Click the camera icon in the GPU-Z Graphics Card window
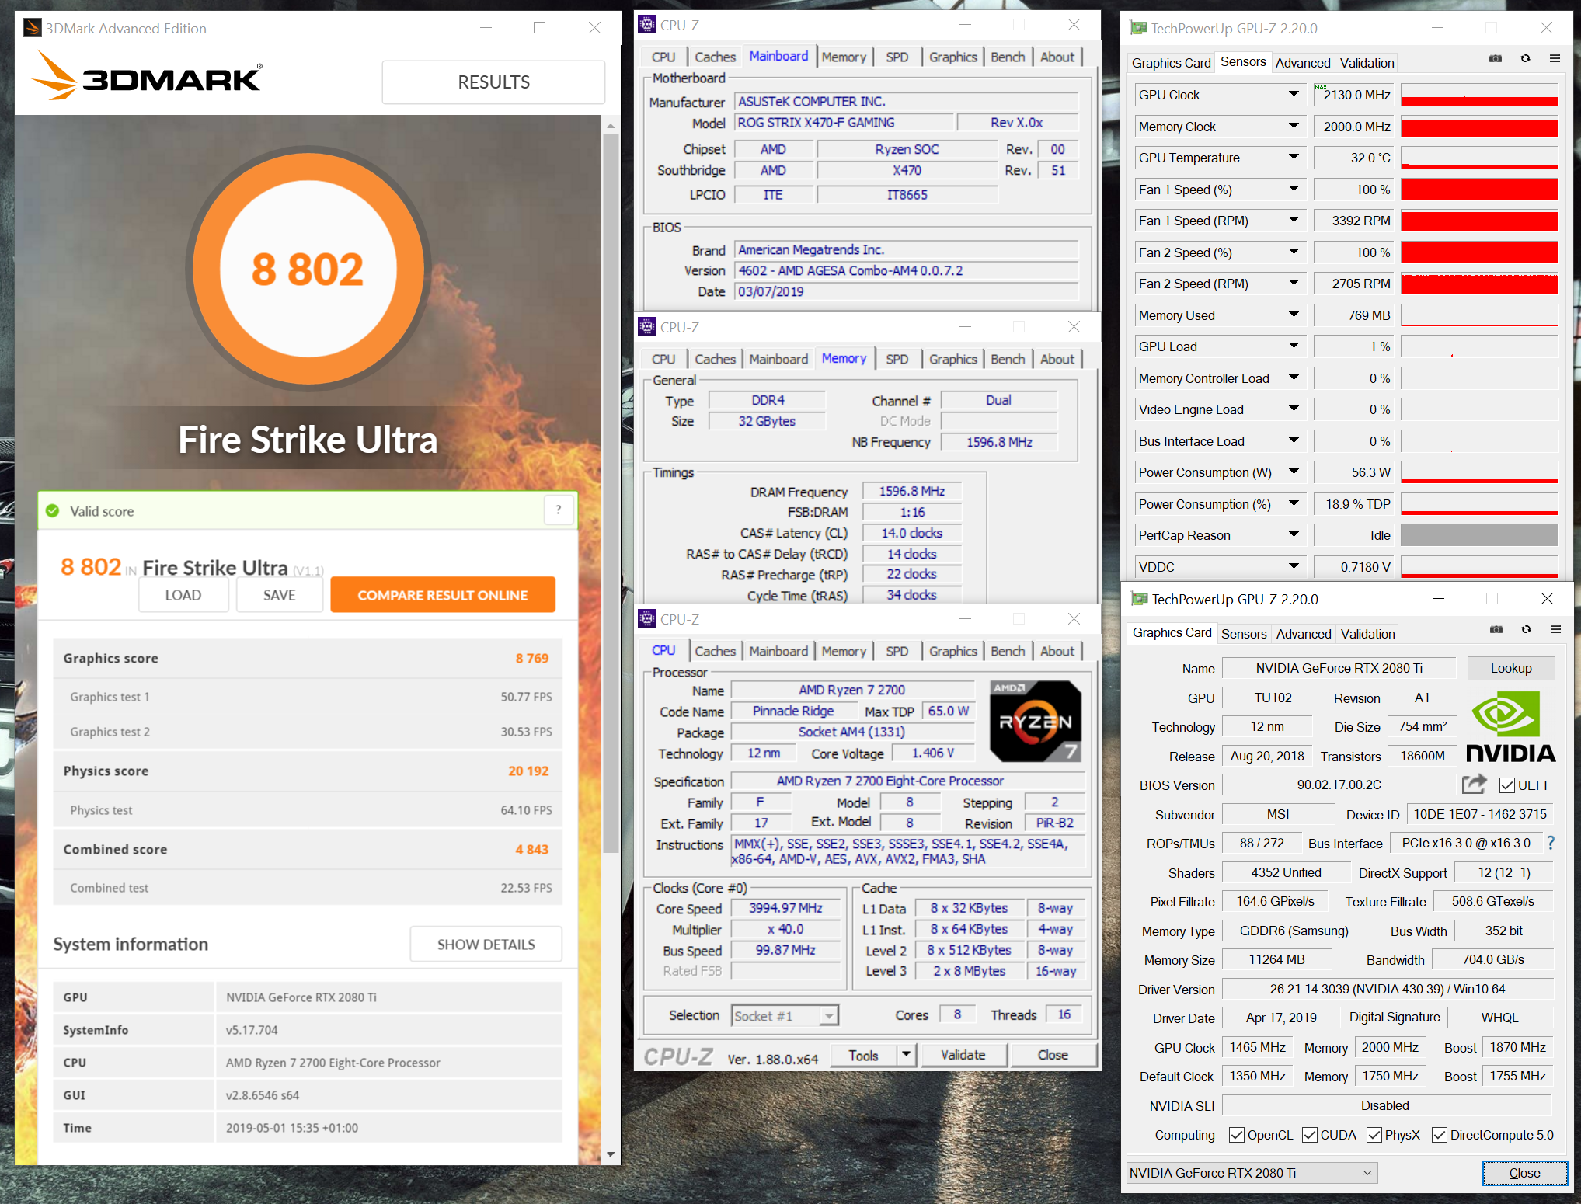Screen dimensions: 1581x1204 (1496, 630)
